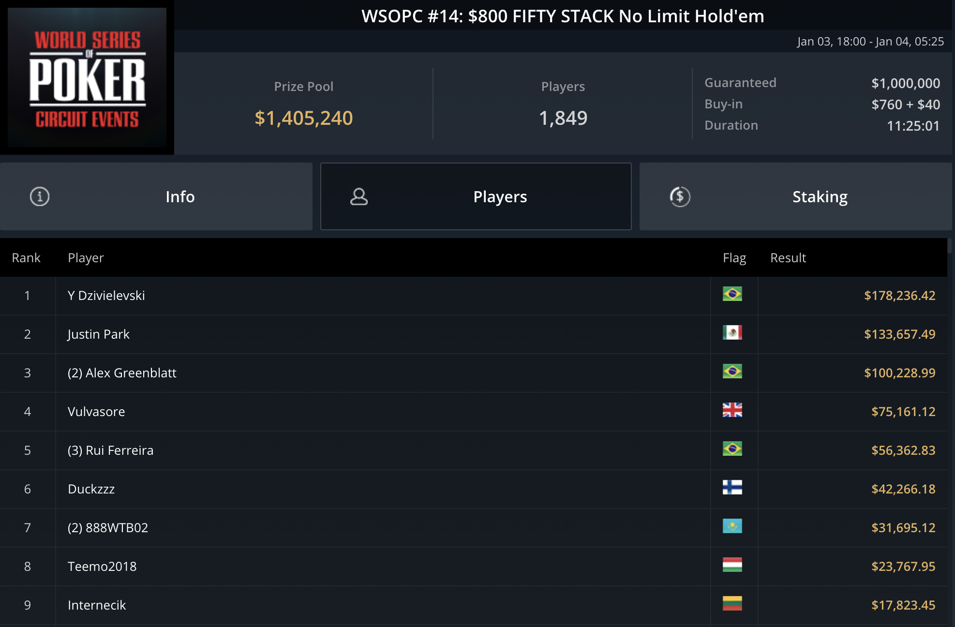Click the Kazakhstan flag beside 888WTB02
The height and width of the screenshot is (627, 955).
click(x=732, y=526)
